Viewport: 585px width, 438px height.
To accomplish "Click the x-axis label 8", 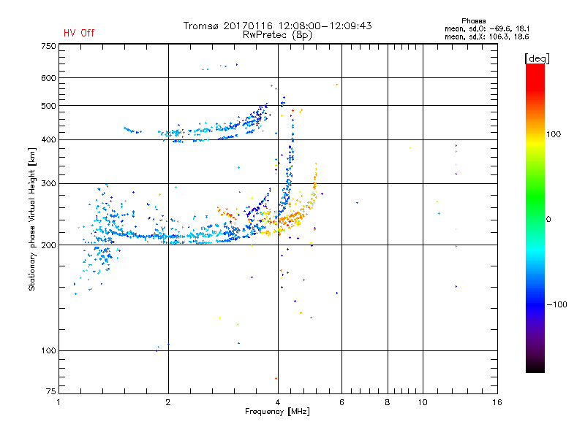I will click(388, 402).
